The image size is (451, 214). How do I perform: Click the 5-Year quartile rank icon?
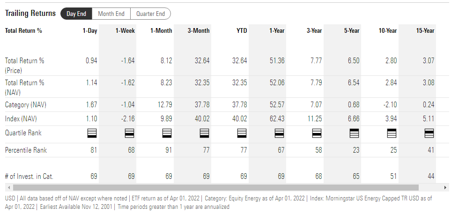click(x=355, y=133)
